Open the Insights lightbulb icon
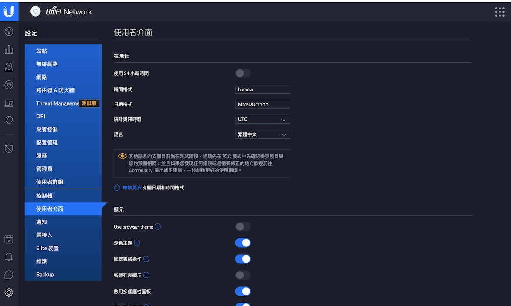Viewport: 511px width, 306px height. (x=9, y=120)
